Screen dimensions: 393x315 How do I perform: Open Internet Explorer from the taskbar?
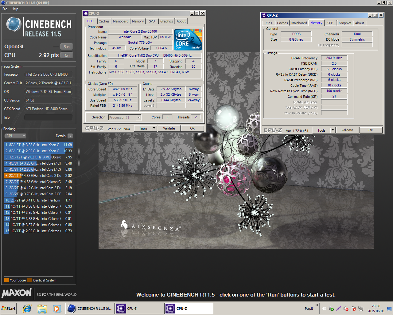click(x=27, y=309)
